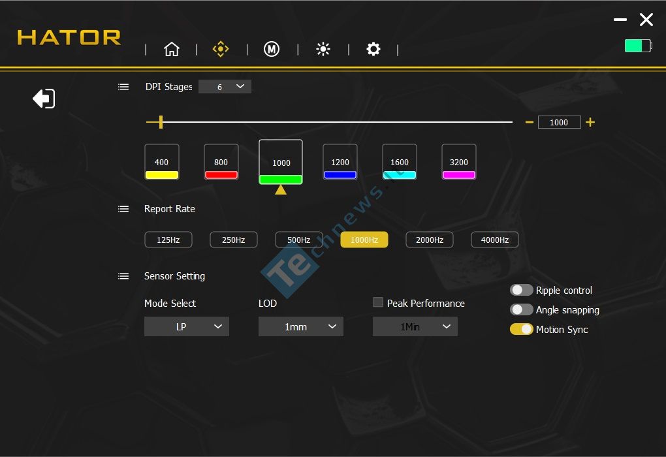Open the DPI Stages count dropdown

(x=225, y=87)
